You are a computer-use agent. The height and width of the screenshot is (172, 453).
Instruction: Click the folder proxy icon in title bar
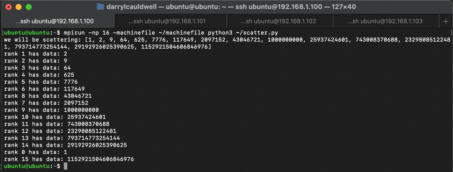tap(100, 7)
